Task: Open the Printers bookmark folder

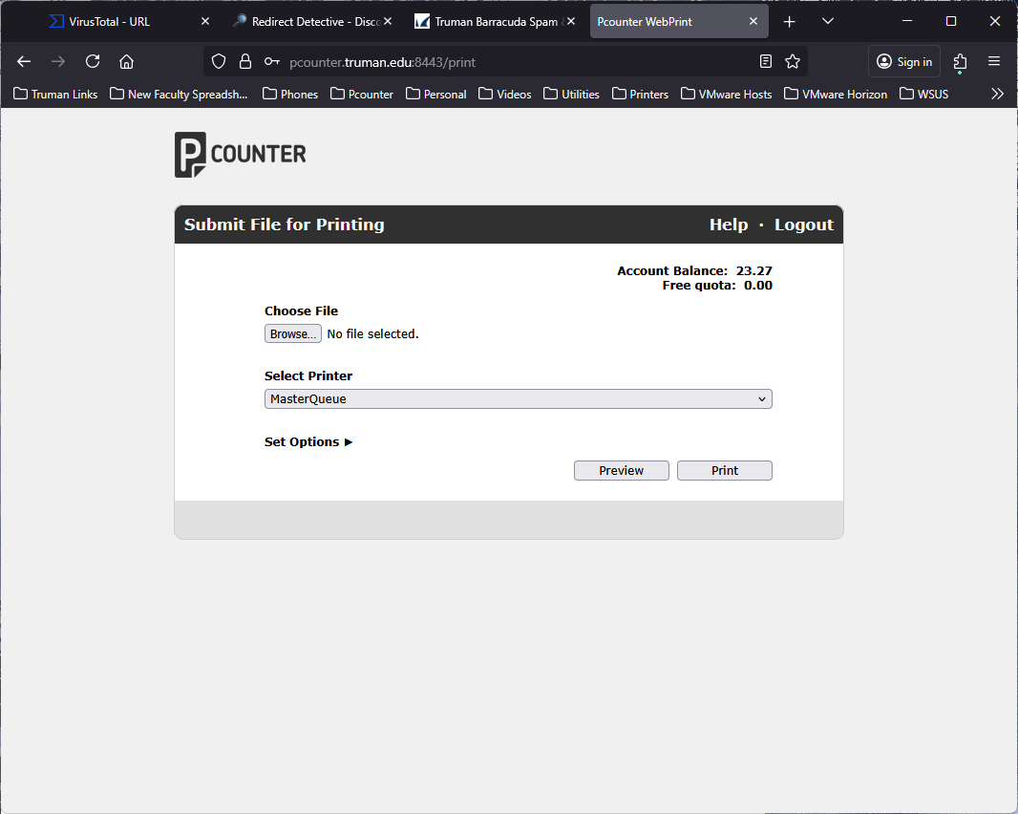Action: (x=640, y=95)
